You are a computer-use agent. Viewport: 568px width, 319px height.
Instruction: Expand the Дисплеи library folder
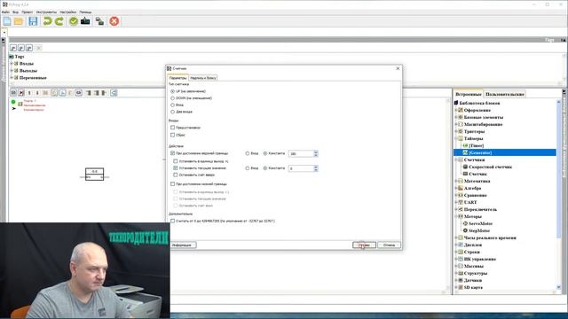(456, 245)
